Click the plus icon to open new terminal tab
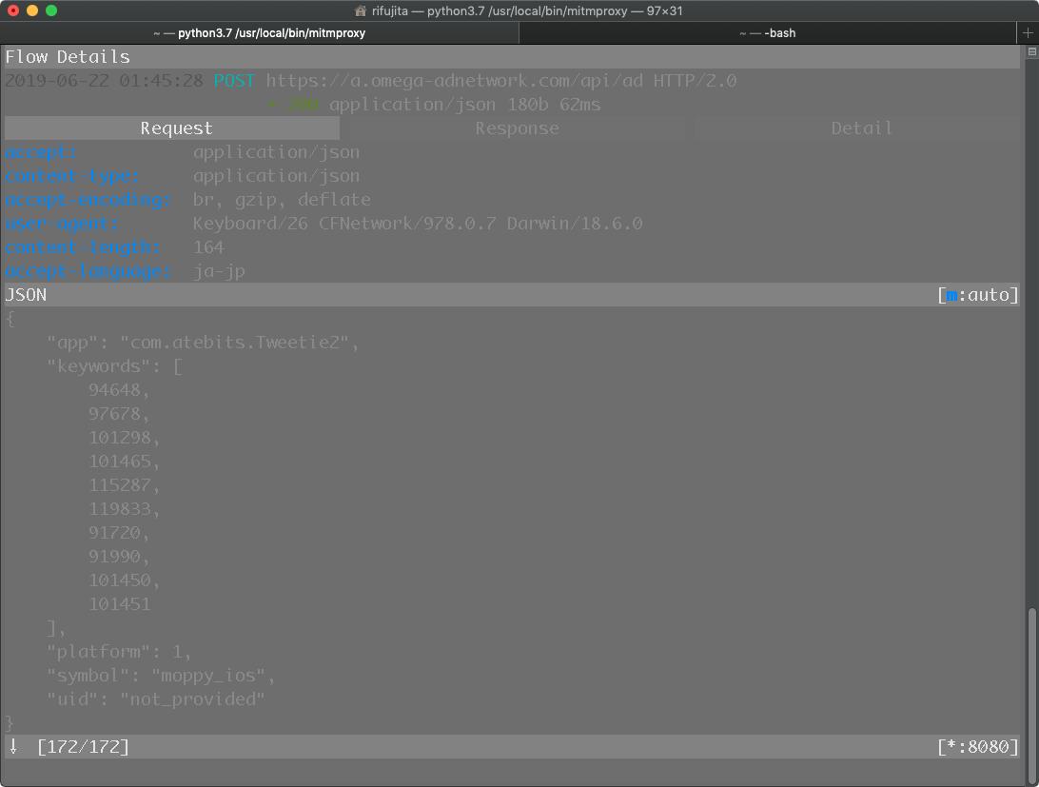Screen dimensions: 1039x787 (1029, 31)
